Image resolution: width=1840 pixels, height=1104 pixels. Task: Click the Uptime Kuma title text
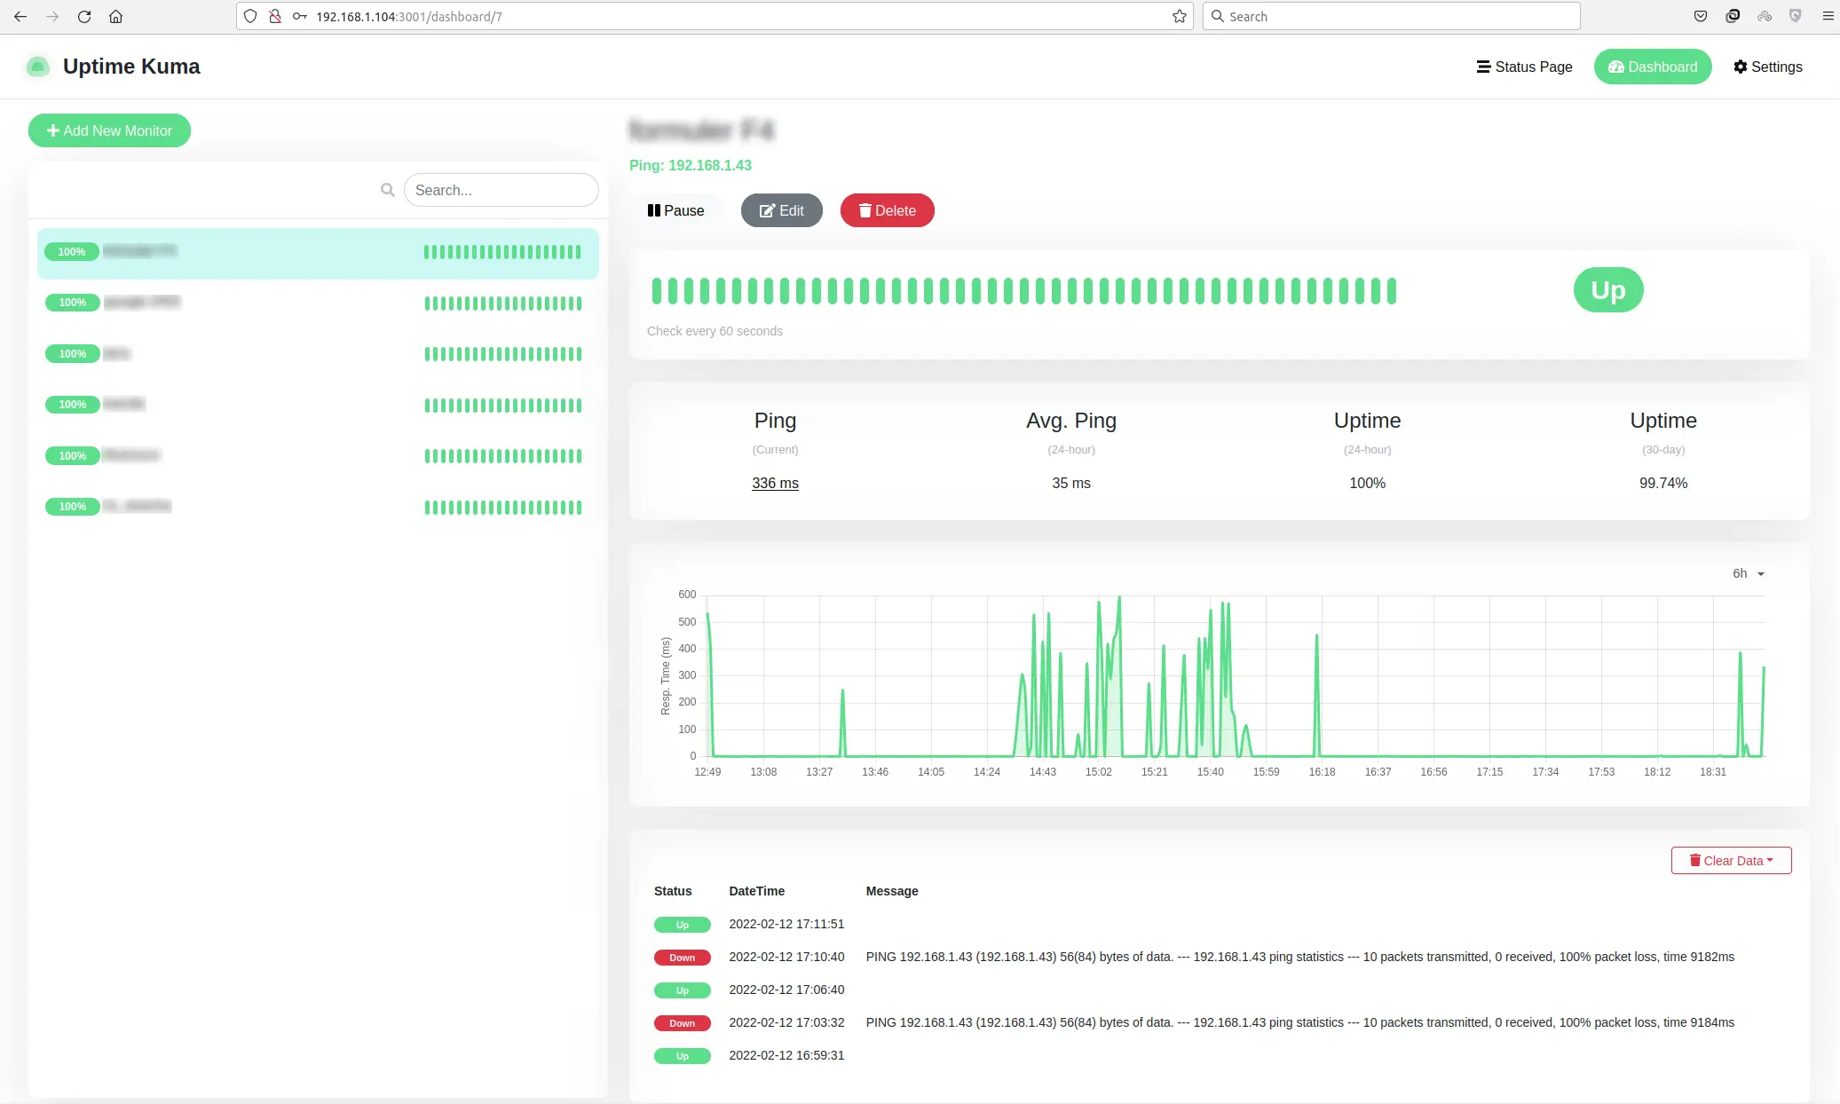(x=131, y=67)
